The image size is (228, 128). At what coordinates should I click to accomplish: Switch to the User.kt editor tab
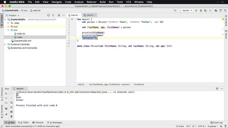(x=90, y=15)
